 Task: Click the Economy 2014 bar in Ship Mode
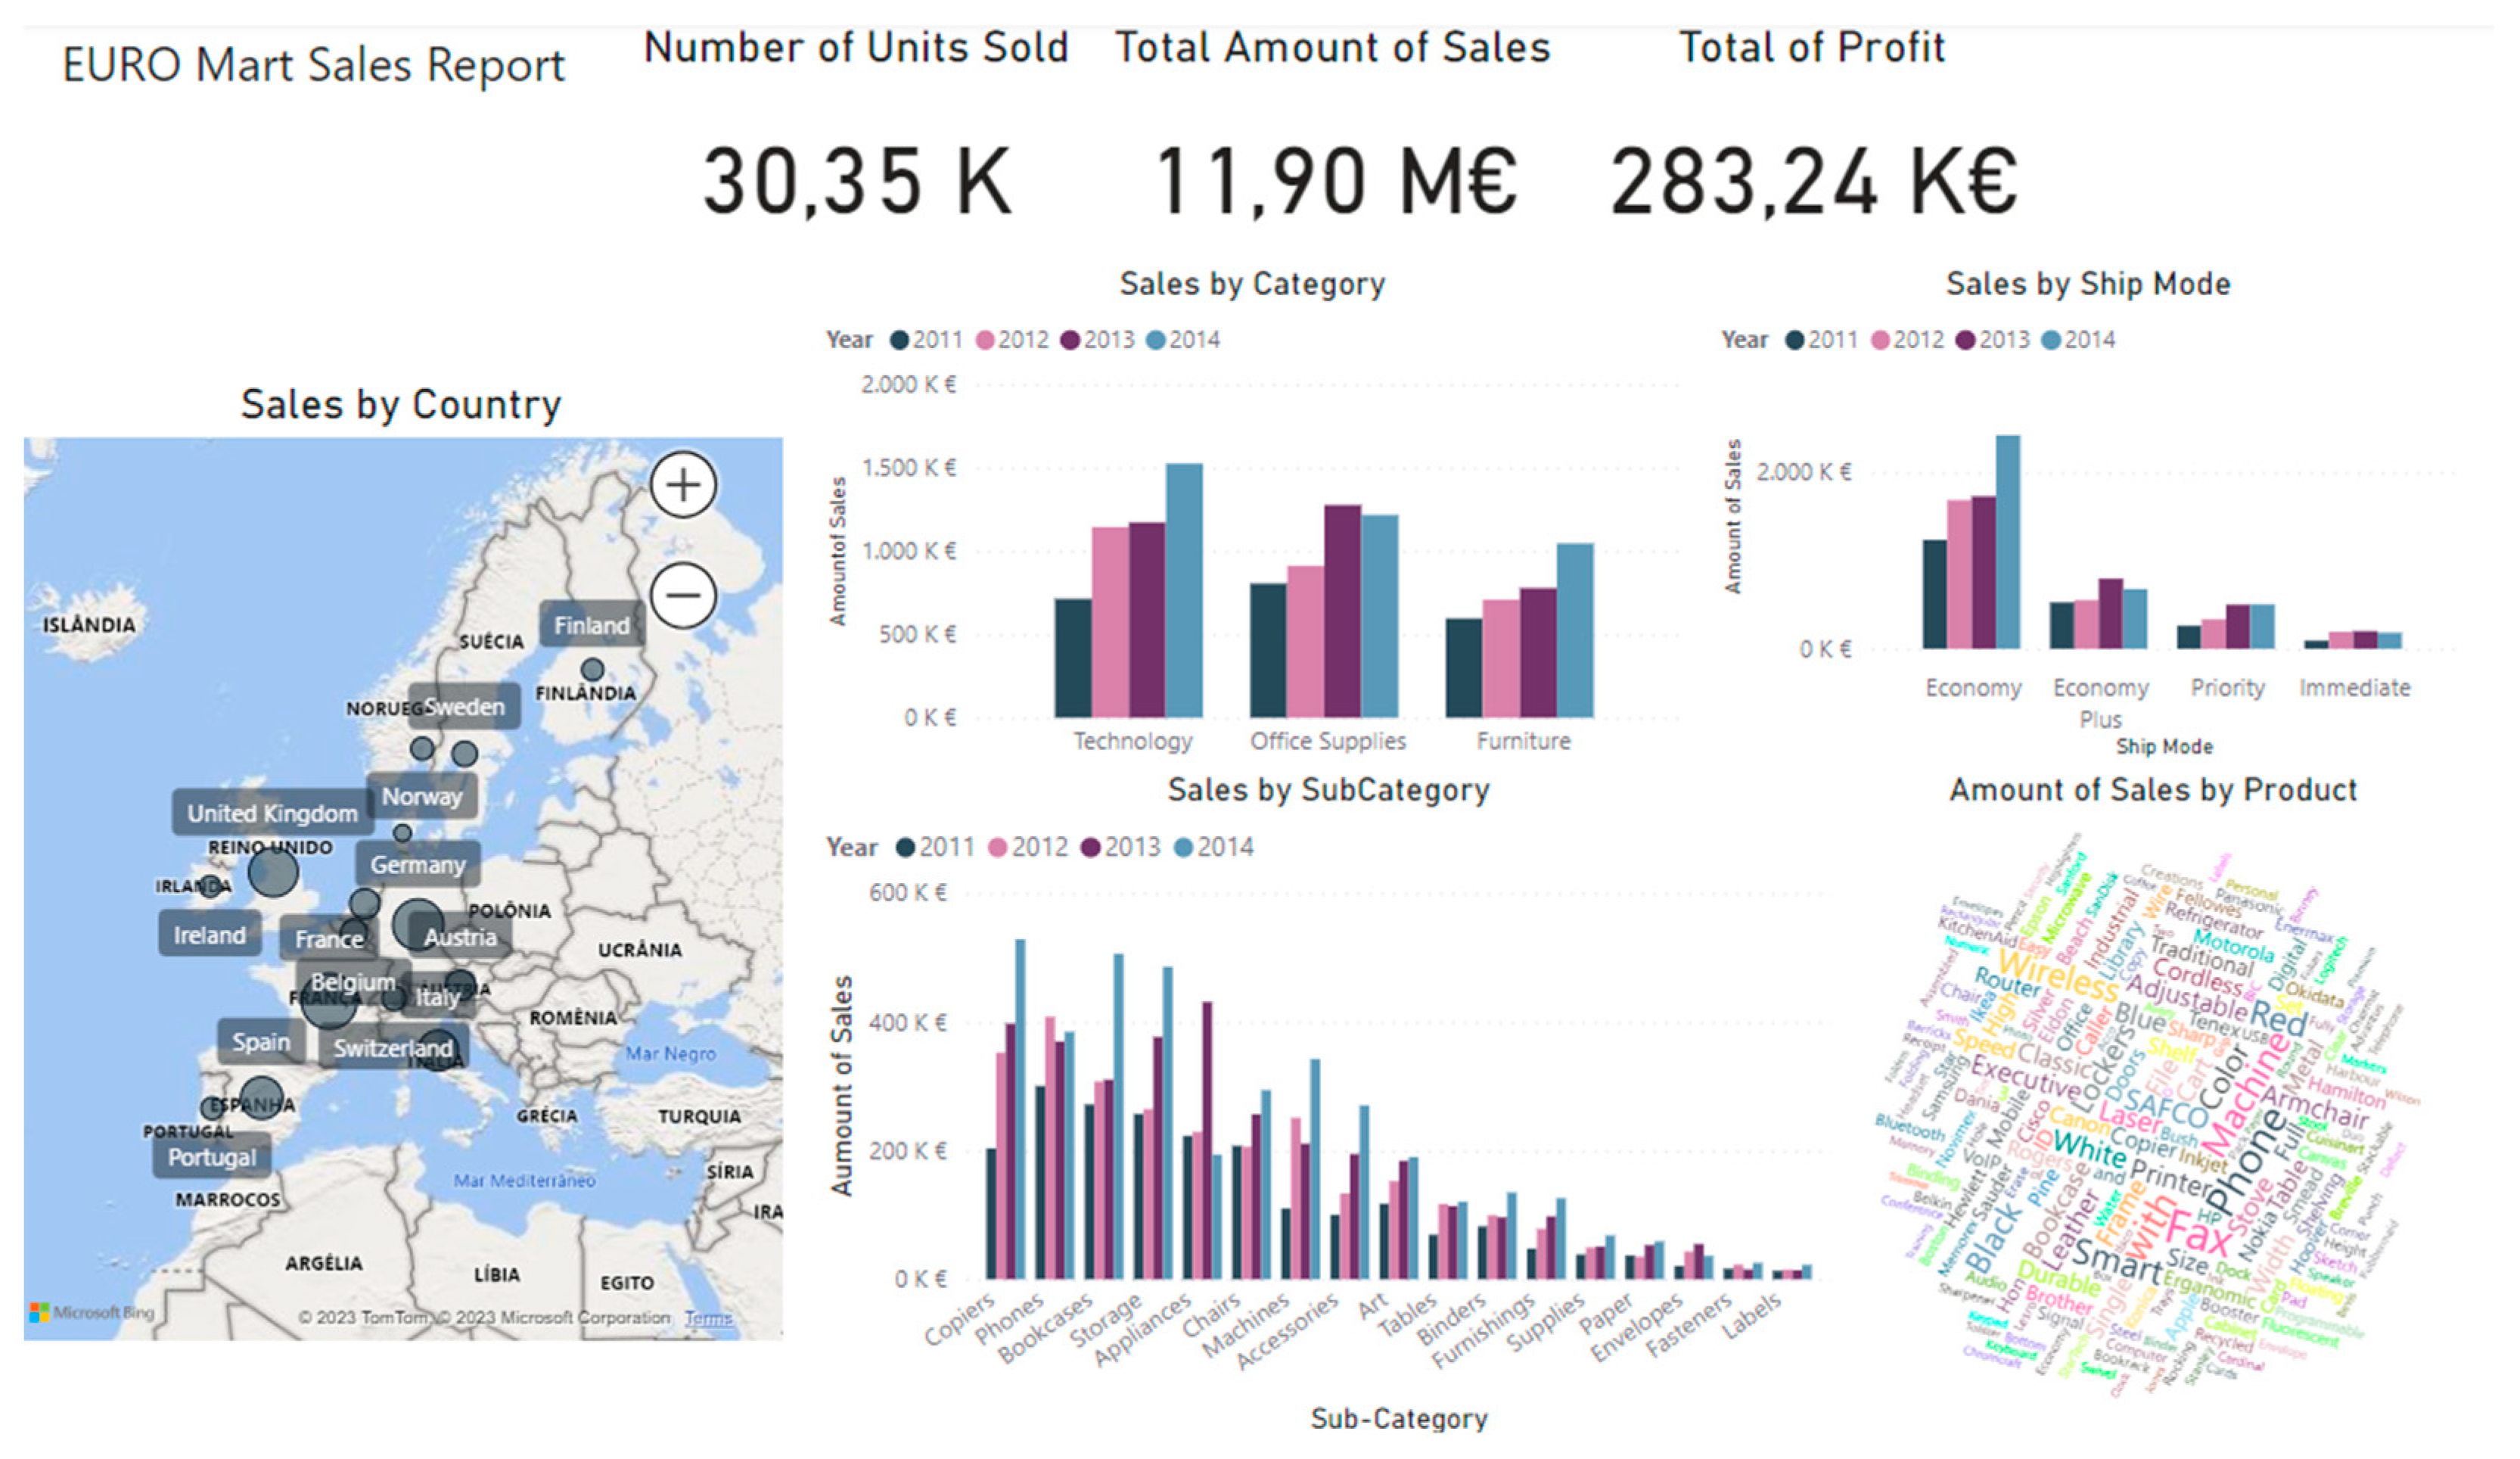pyautogui.click(x=2008, y=542)
